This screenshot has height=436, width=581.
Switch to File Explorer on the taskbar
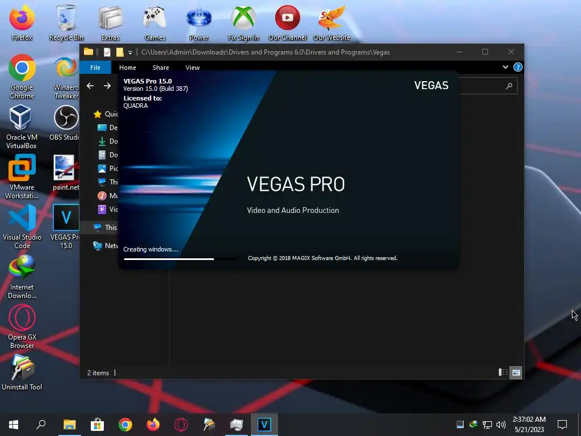click(69, 425)
